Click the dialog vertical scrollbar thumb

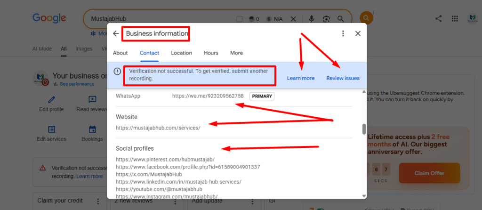point(364,129)
